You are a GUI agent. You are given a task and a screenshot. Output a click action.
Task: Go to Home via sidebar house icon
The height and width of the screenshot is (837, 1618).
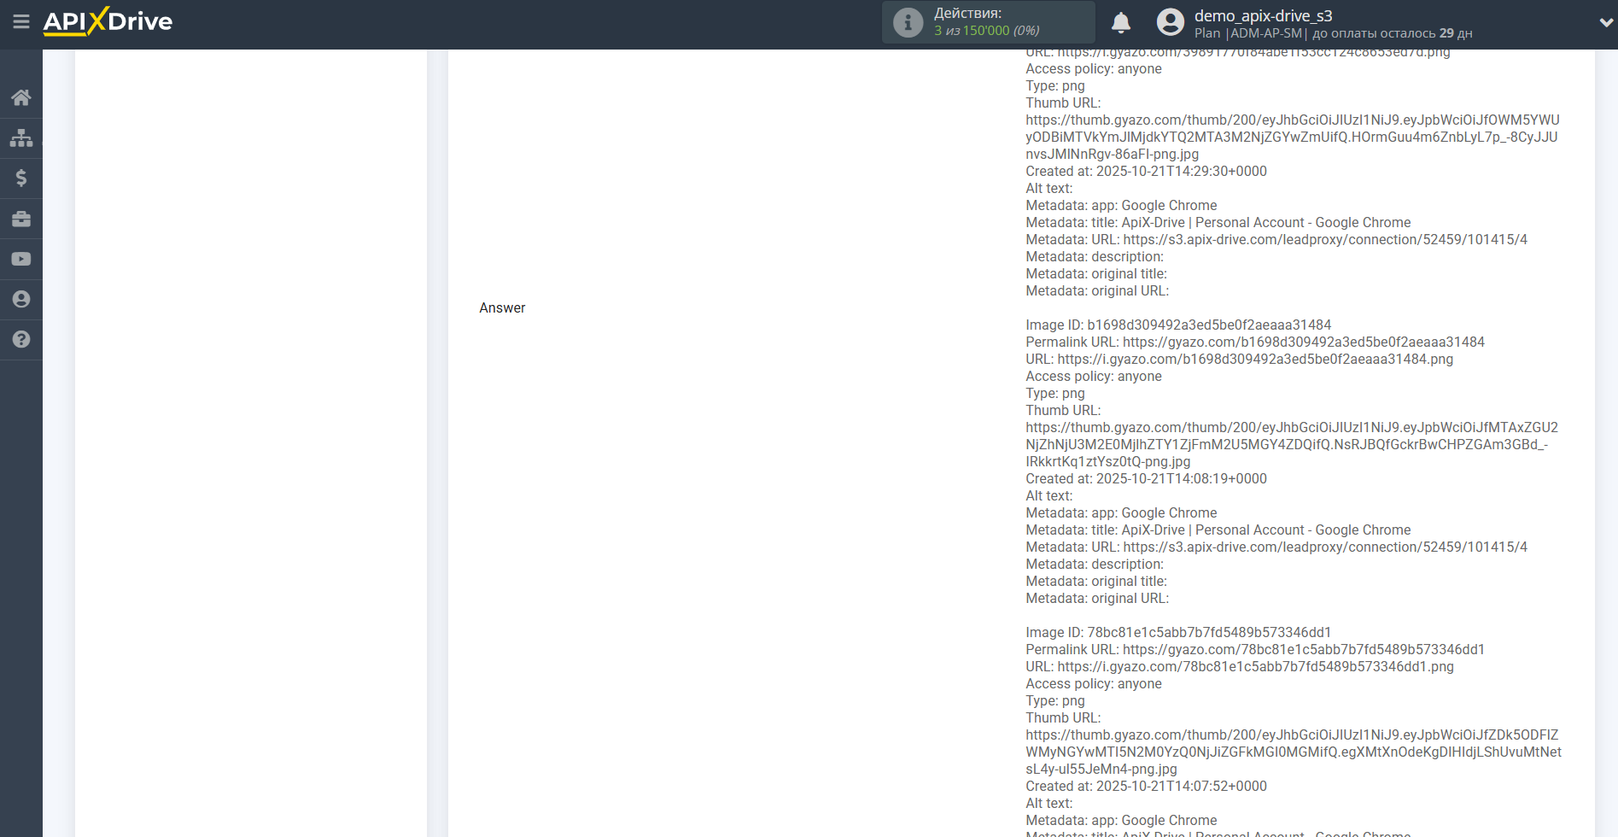click(21, 97)
